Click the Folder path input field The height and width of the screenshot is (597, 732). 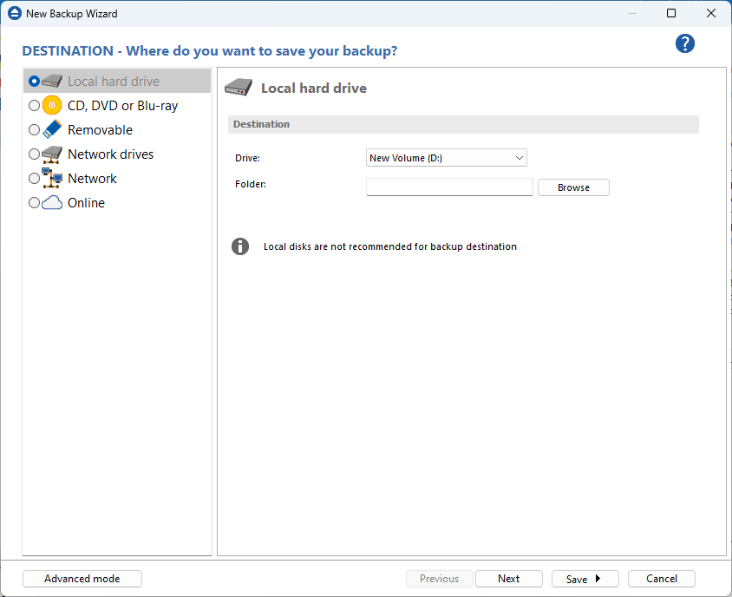[449, 187]
